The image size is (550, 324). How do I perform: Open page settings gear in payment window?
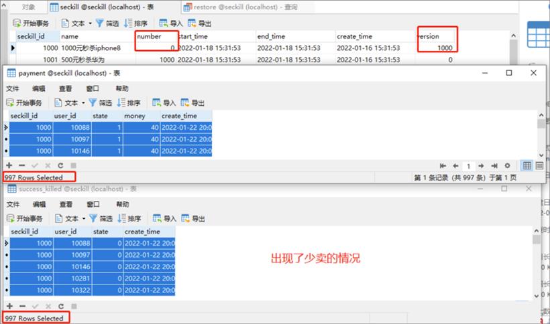[507, 166]
